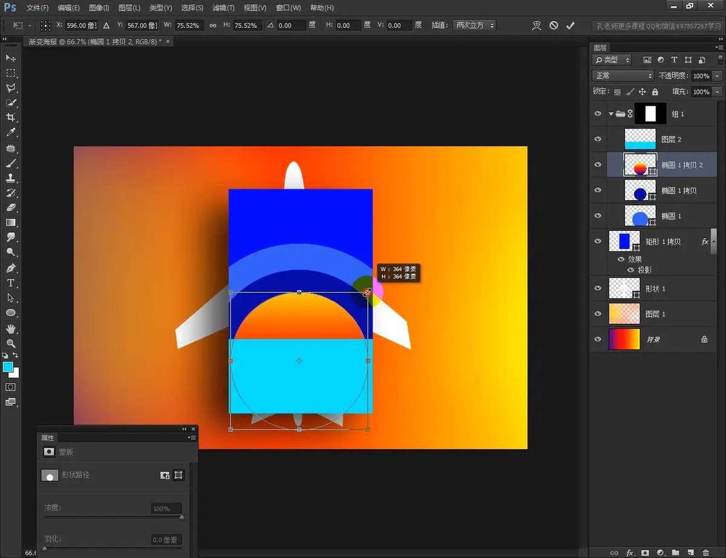The height and width of the screenshot is (558, 726).
Task: Toggle the 投影 effect visibility
Action: pos(631,270)
